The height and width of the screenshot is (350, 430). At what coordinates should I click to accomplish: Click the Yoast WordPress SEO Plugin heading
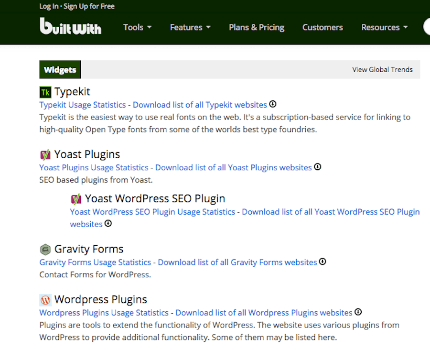click(155, 199)
